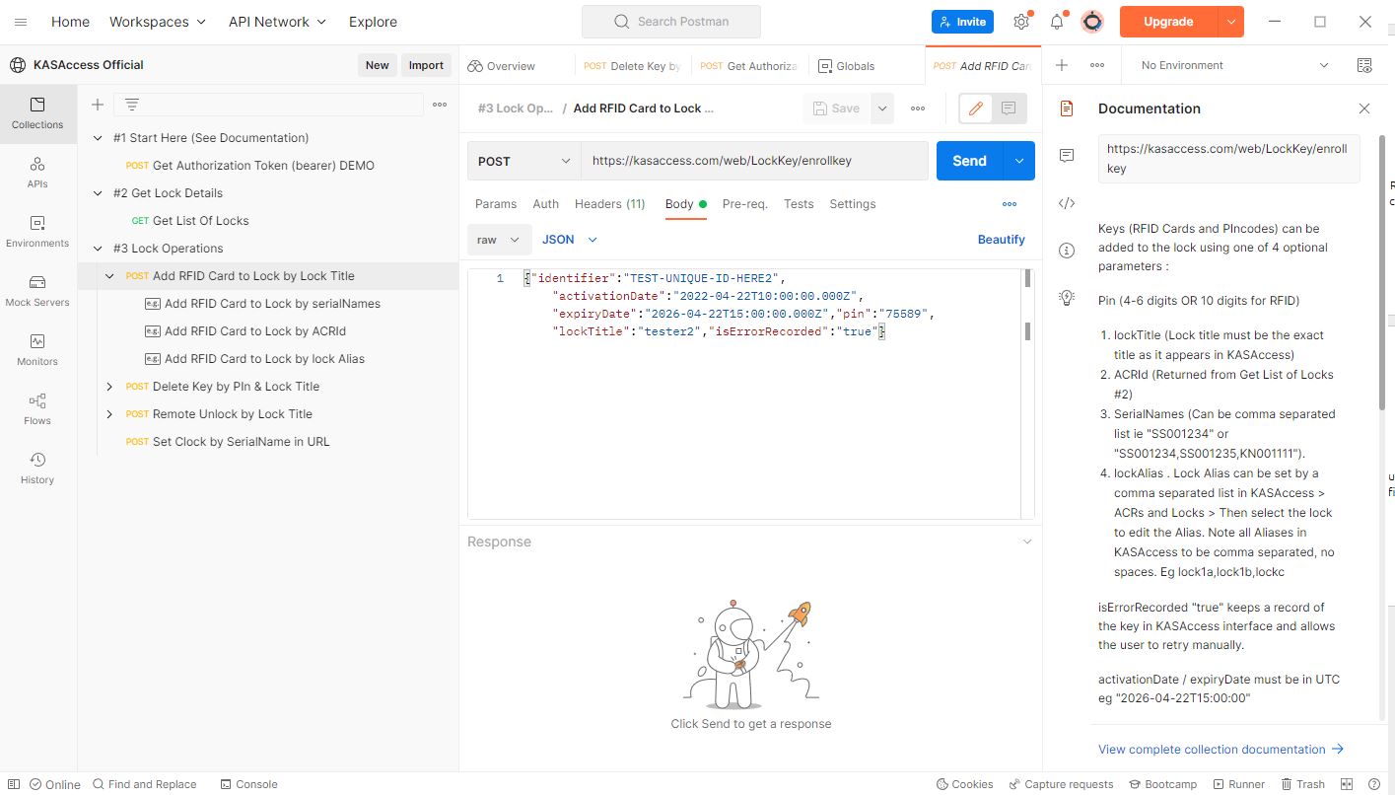
Task: Click the Send button
Action: [968, 161]
